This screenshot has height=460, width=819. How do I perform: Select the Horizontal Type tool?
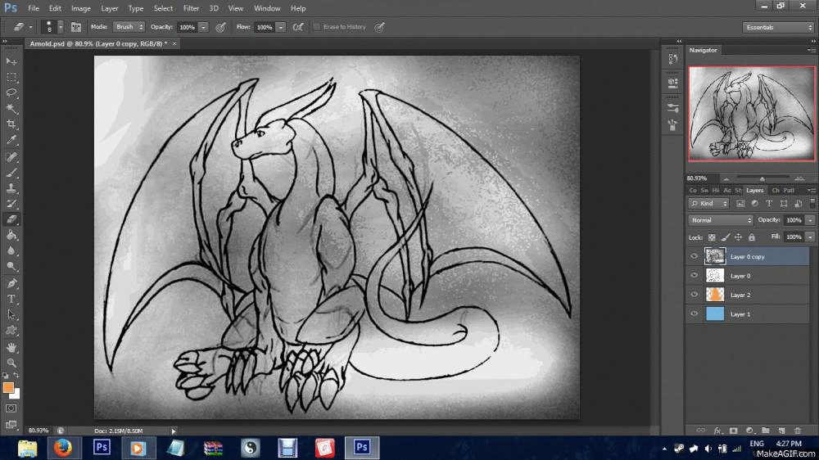pyautogui.click(x=11, y=299)
